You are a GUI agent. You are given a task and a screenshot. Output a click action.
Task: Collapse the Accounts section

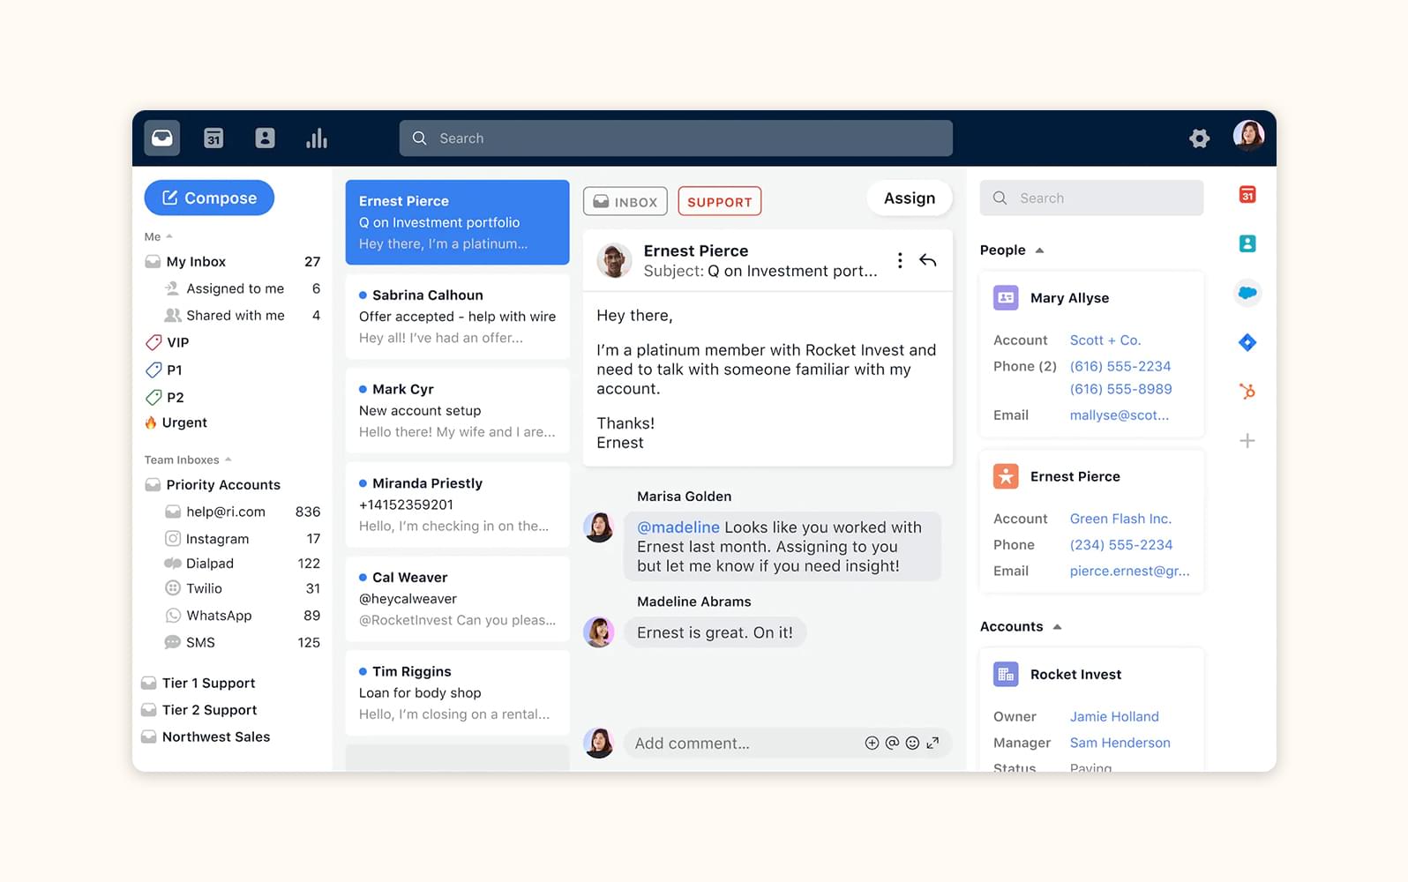[1057, 627]
